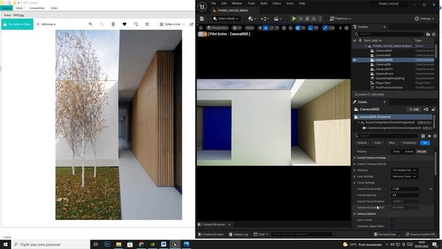This screenshot has height=249, width=442.
Task: Toggle surface snapping icon in viewport
Action: (291, 28)
